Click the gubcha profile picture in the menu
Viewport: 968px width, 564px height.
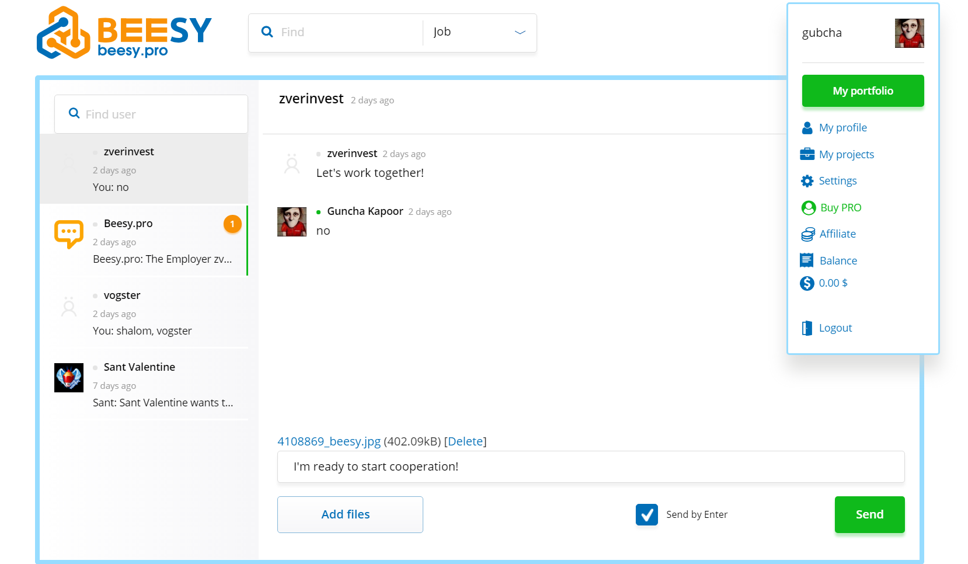910,33
